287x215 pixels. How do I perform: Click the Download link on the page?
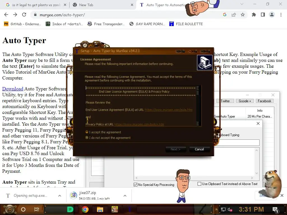coord(13,89)
